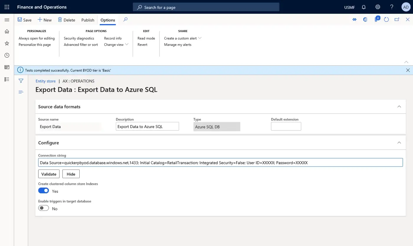
Task: Open the Modules list icon in the sidebar
Action: click(7, 79)
